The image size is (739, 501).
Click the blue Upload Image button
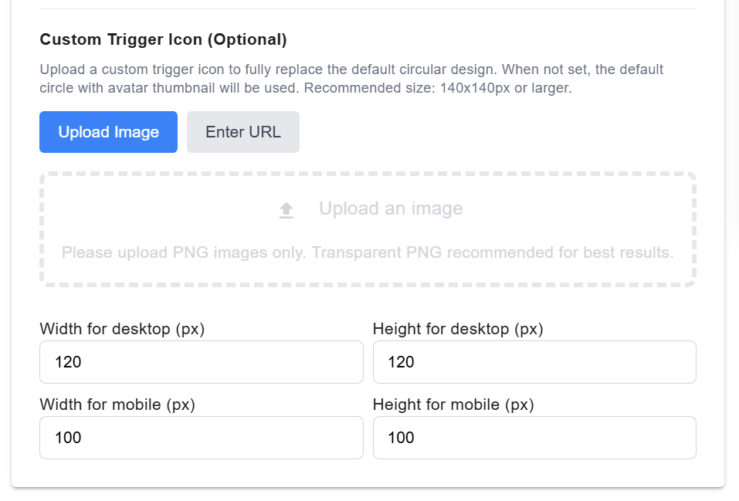point(108,132)
